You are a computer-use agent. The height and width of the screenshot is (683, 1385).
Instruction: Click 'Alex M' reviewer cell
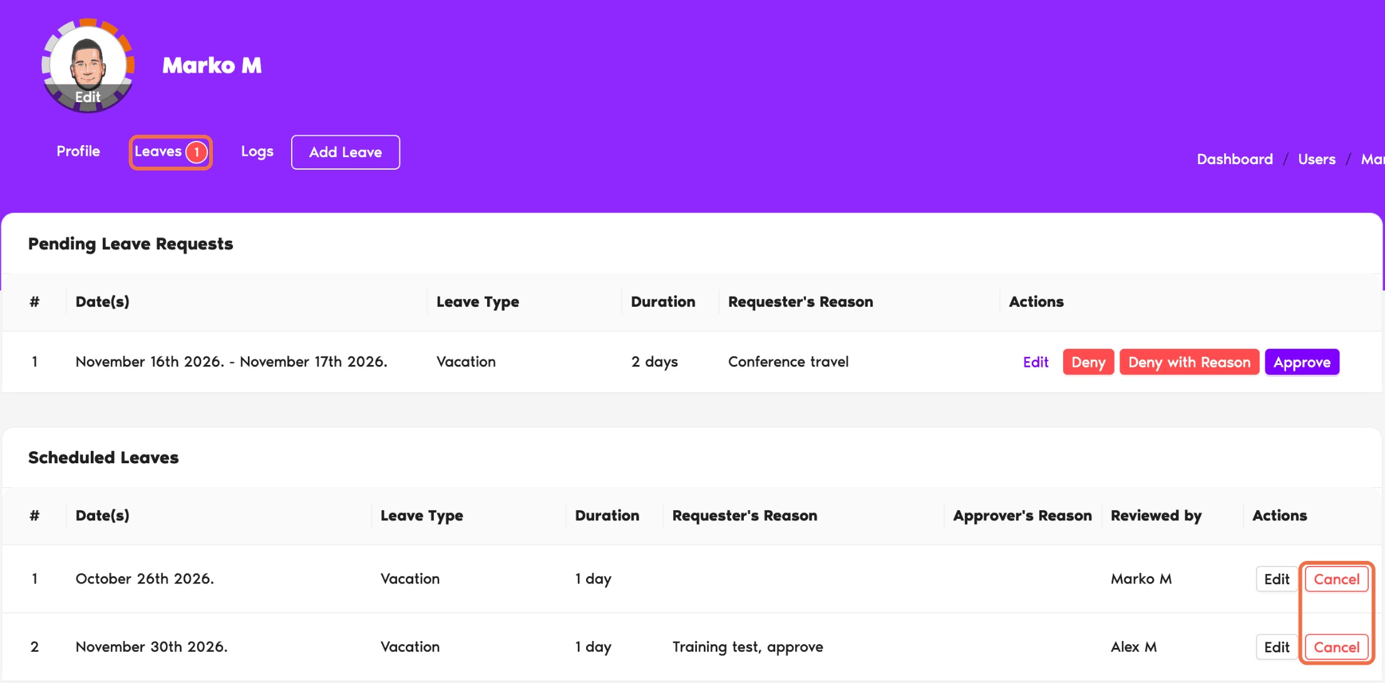point(1133,647)
